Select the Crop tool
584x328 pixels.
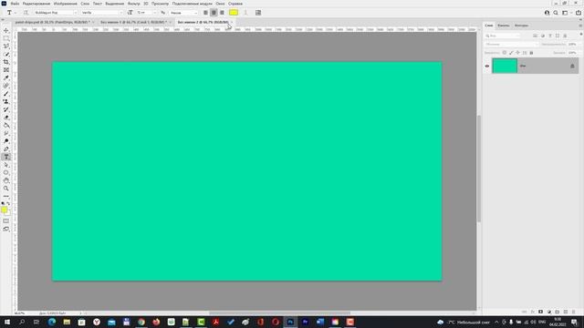(6, 62)
